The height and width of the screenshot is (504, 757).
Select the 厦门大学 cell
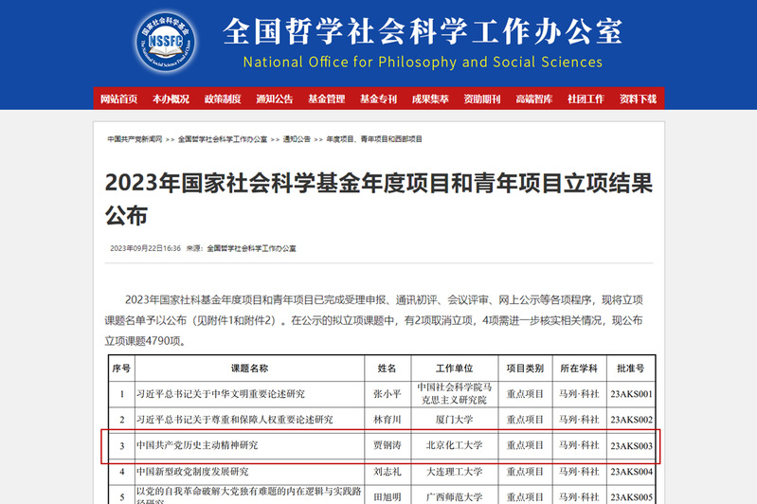pos(455,420)
